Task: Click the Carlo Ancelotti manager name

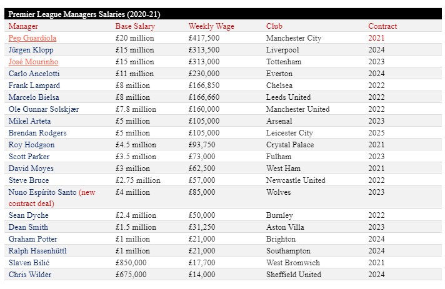Action: coord(32,74)
